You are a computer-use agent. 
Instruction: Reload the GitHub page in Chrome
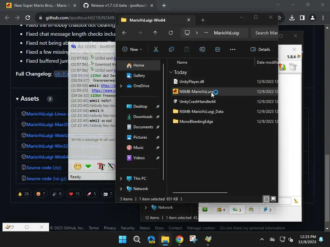28,18
